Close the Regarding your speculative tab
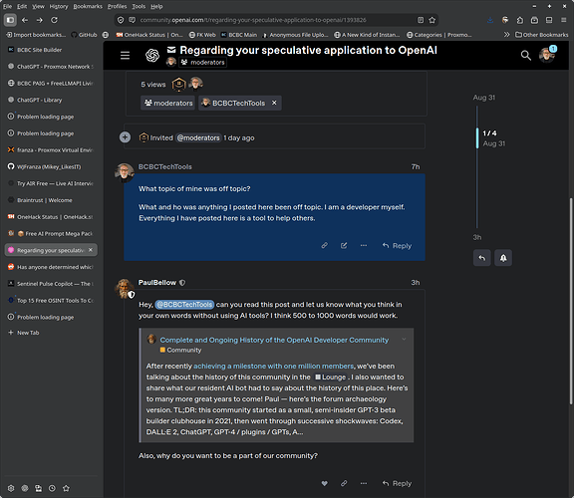The height and width of the screenshot is (498, 574). click(91, 250)
